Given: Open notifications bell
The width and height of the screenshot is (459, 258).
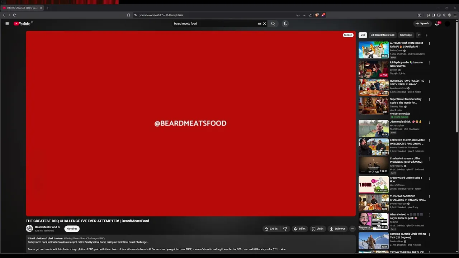Looking at the screenshot, I should pyautogui.click(x=437, y=24).
